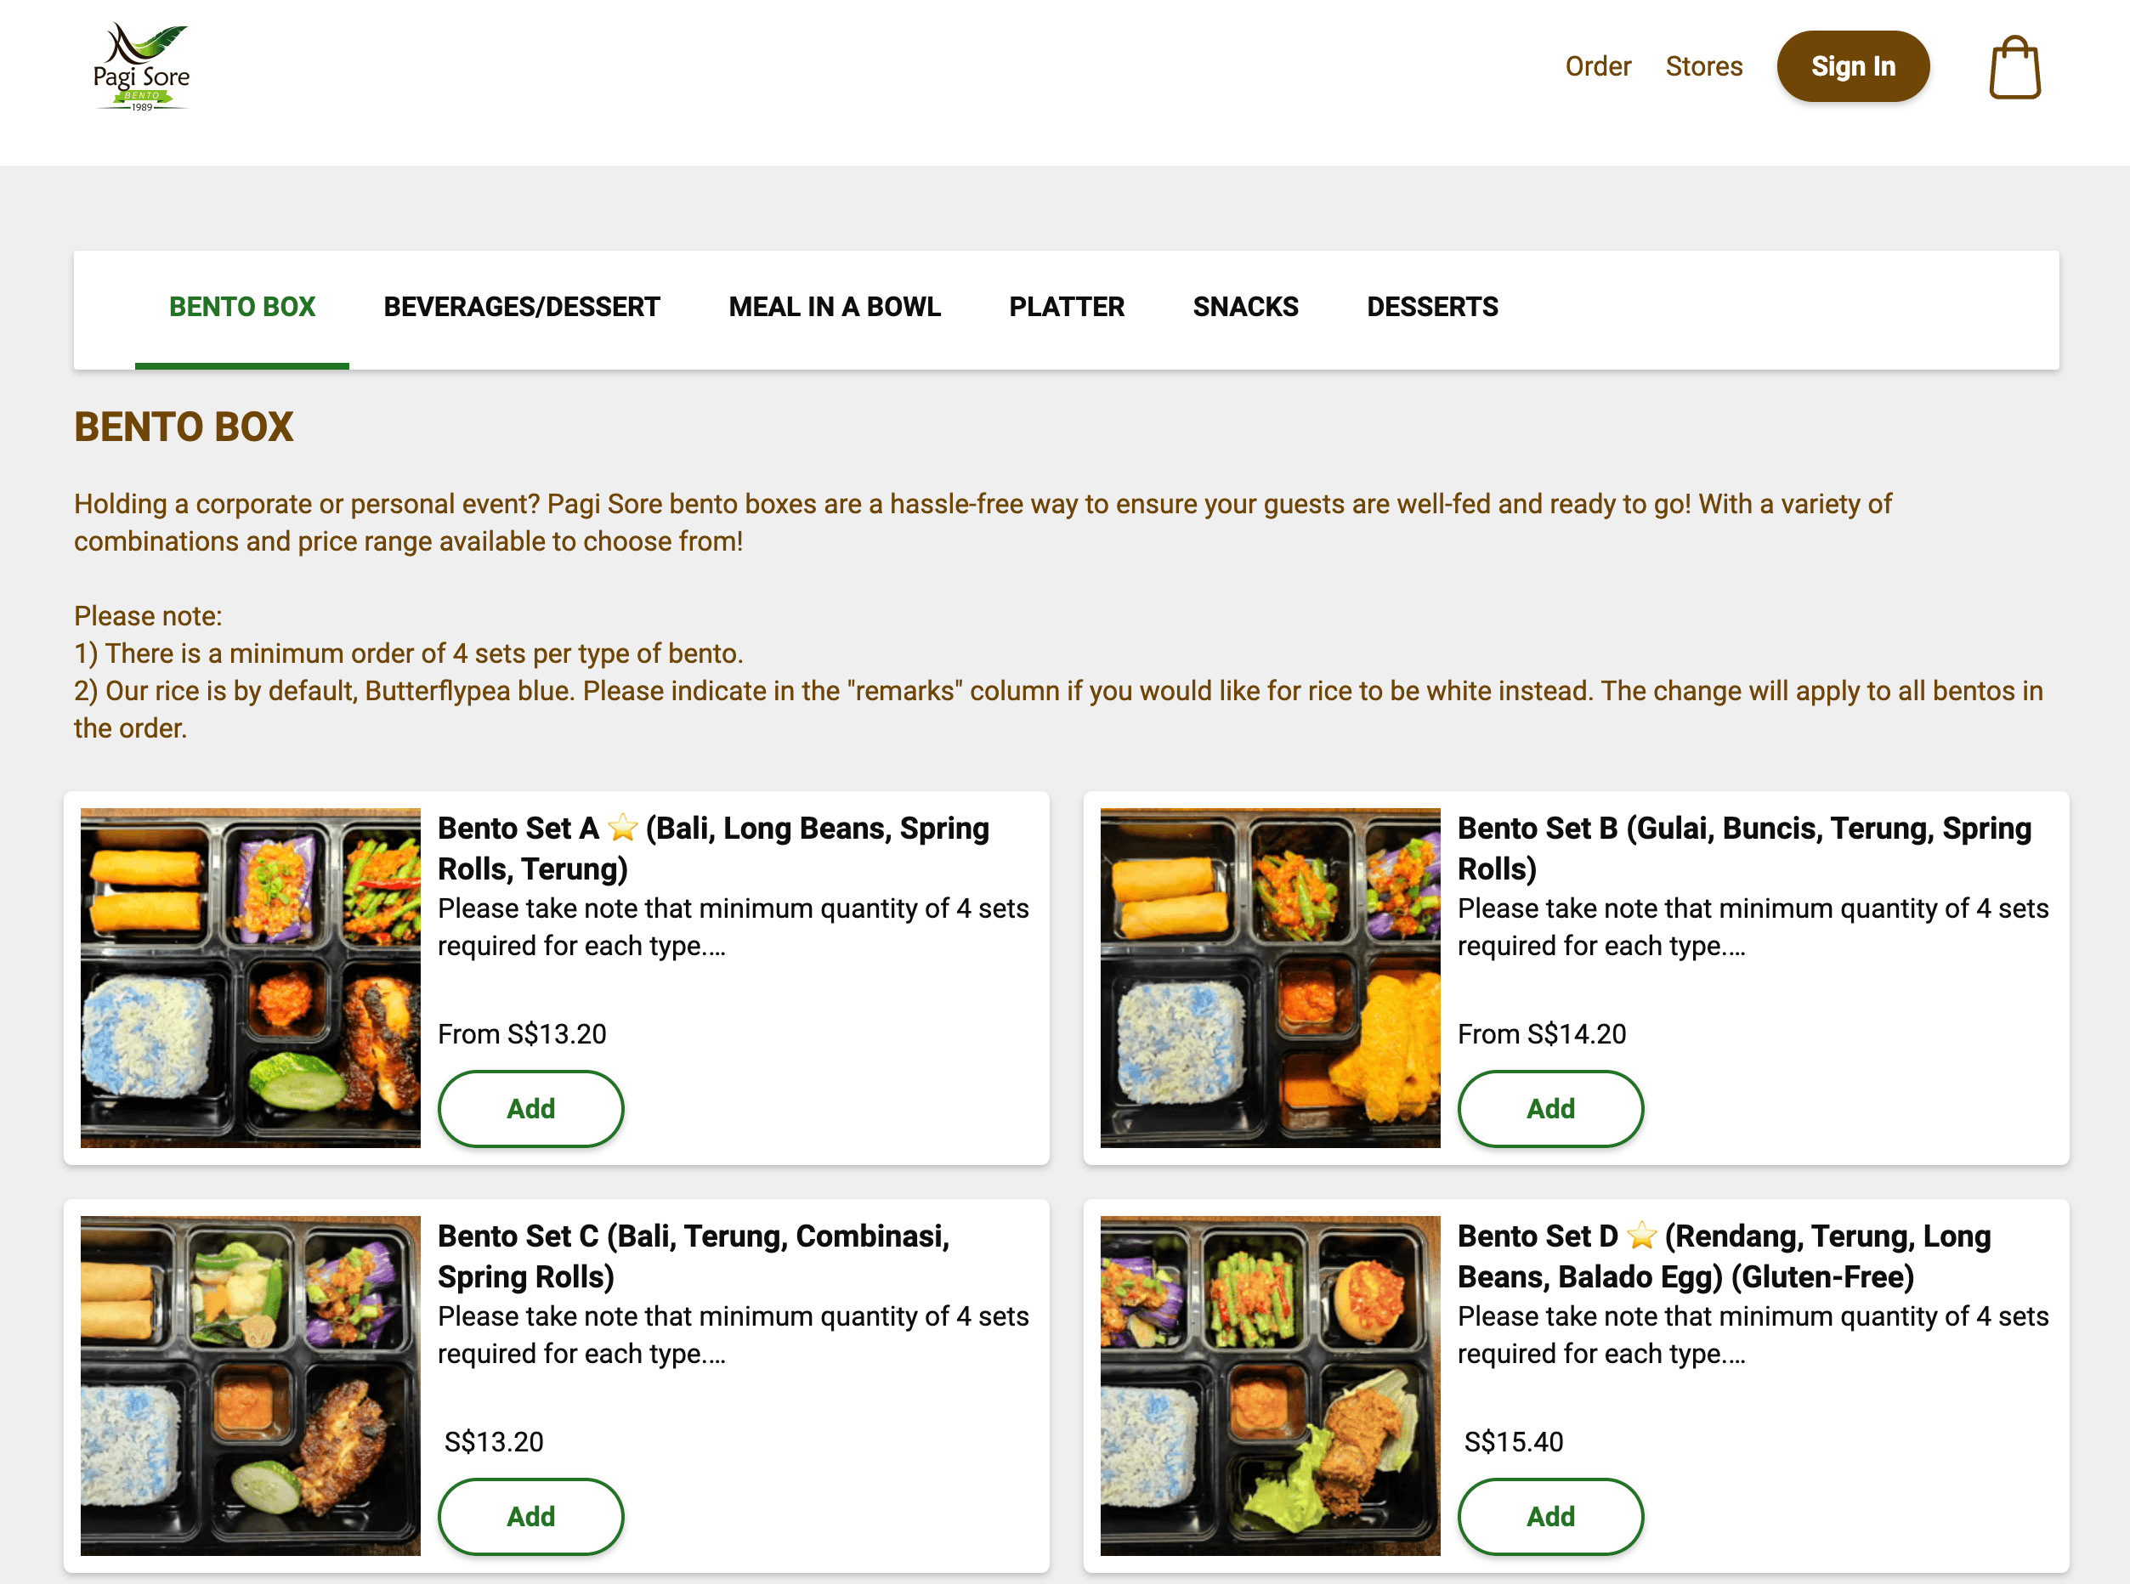Add Bento Set D to the order

pyautogui.click(x=1549, y=1516)
